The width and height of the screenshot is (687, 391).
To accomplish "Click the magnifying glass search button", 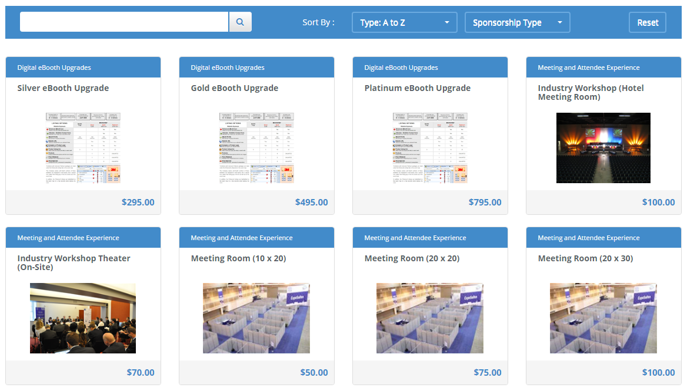I will coord(240,22).
